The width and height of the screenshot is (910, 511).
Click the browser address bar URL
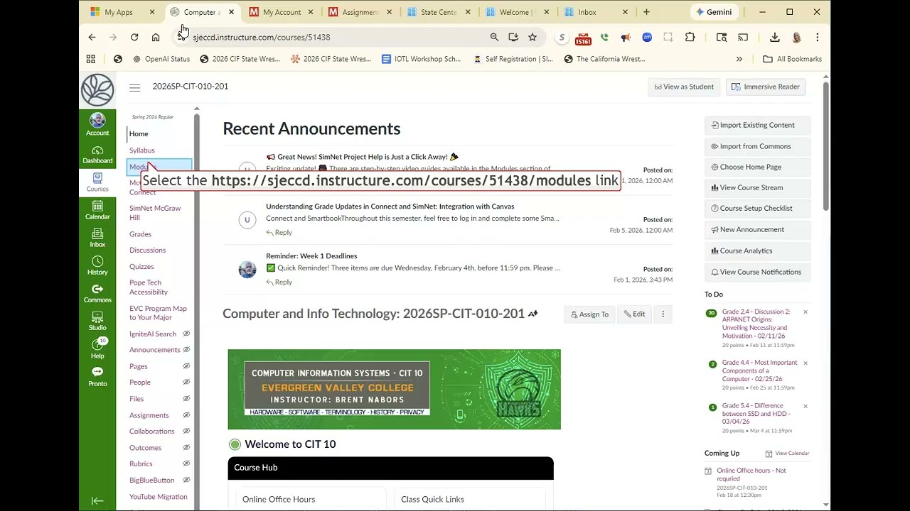262,37
